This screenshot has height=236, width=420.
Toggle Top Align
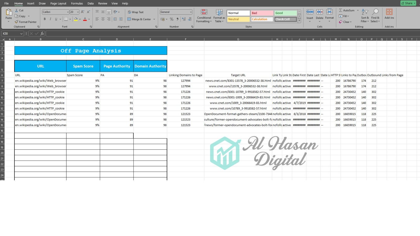(x=97, y=12)
